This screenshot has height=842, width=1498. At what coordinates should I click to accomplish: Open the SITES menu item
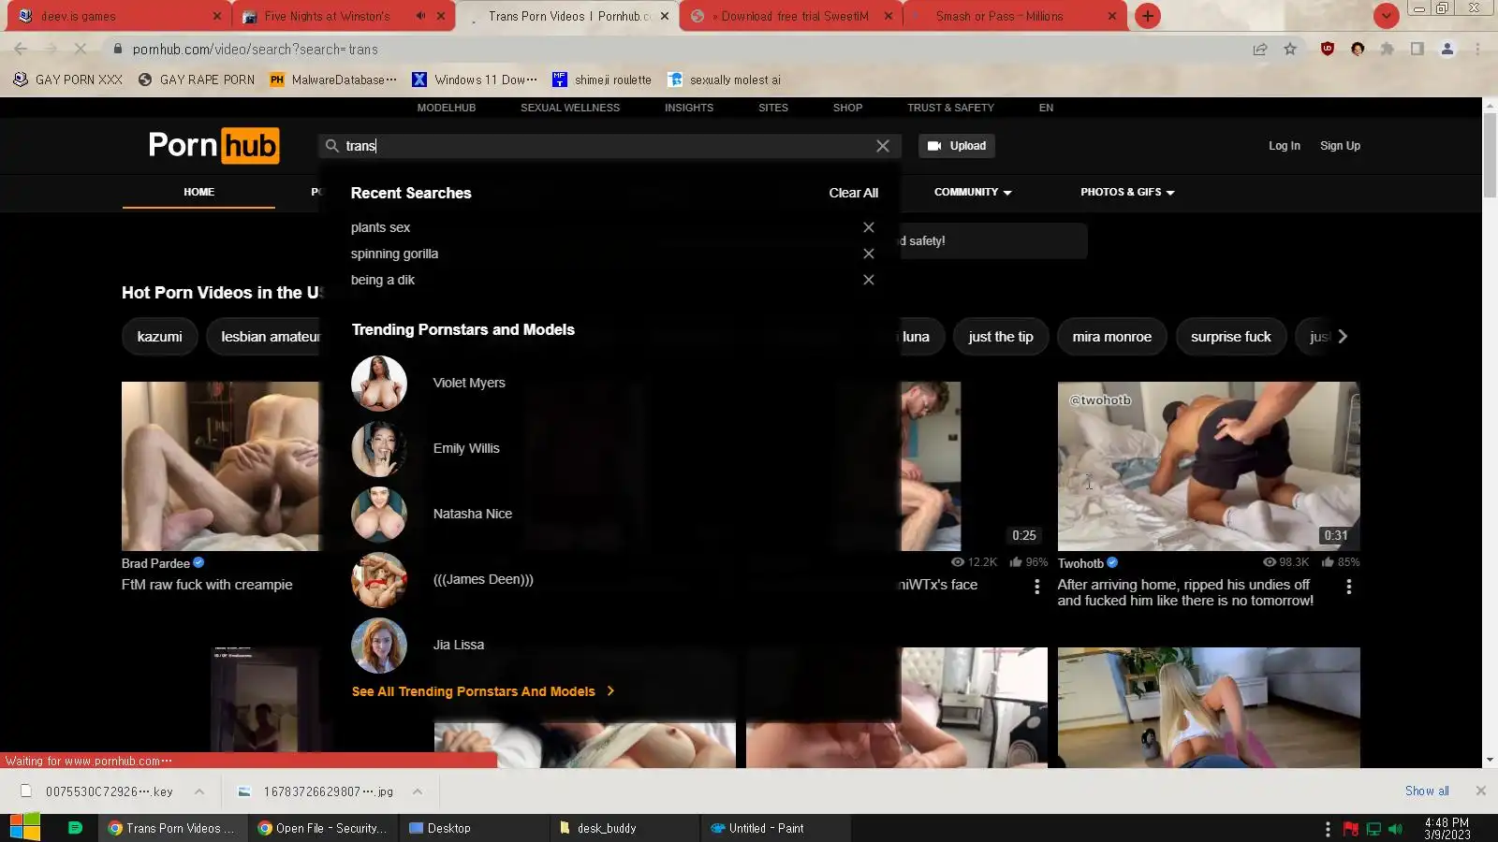773,108
